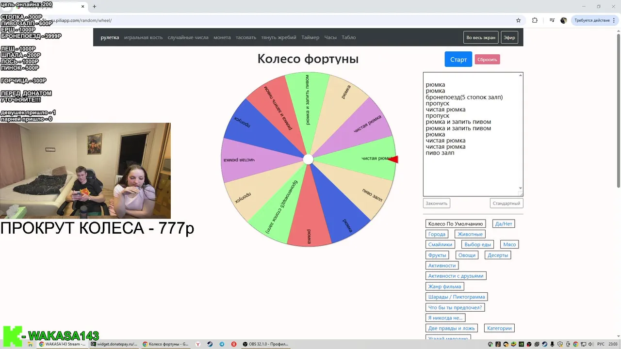Go to the 'монета' page
Image resolution: width=621 pixels, height=349 pixels.
click(x=222, y=37)
